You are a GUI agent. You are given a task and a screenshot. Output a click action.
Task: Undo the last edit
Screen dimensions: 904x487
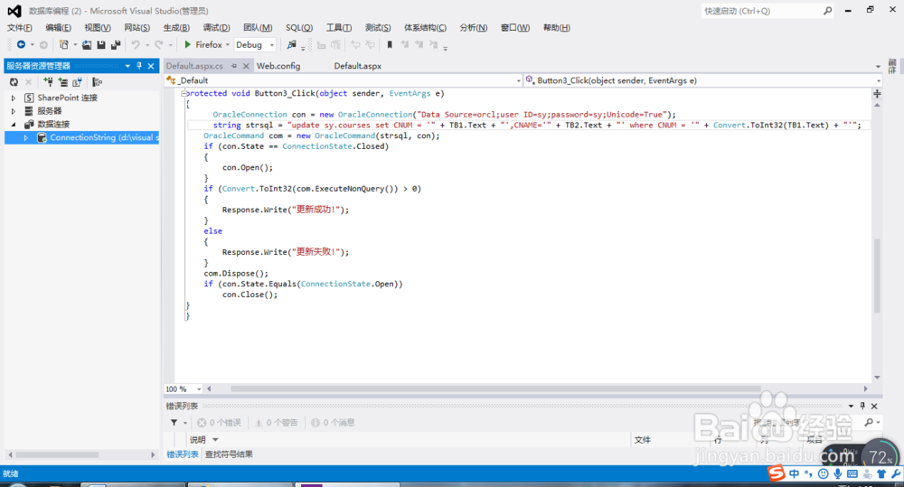136,44
